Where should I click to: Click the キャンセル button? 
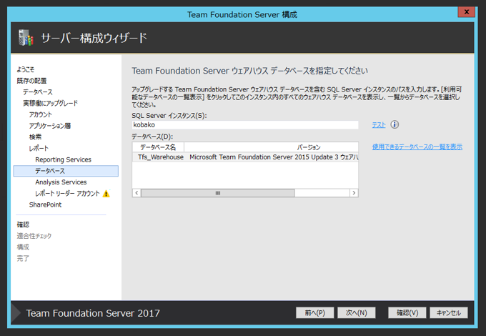click(449, 312)
